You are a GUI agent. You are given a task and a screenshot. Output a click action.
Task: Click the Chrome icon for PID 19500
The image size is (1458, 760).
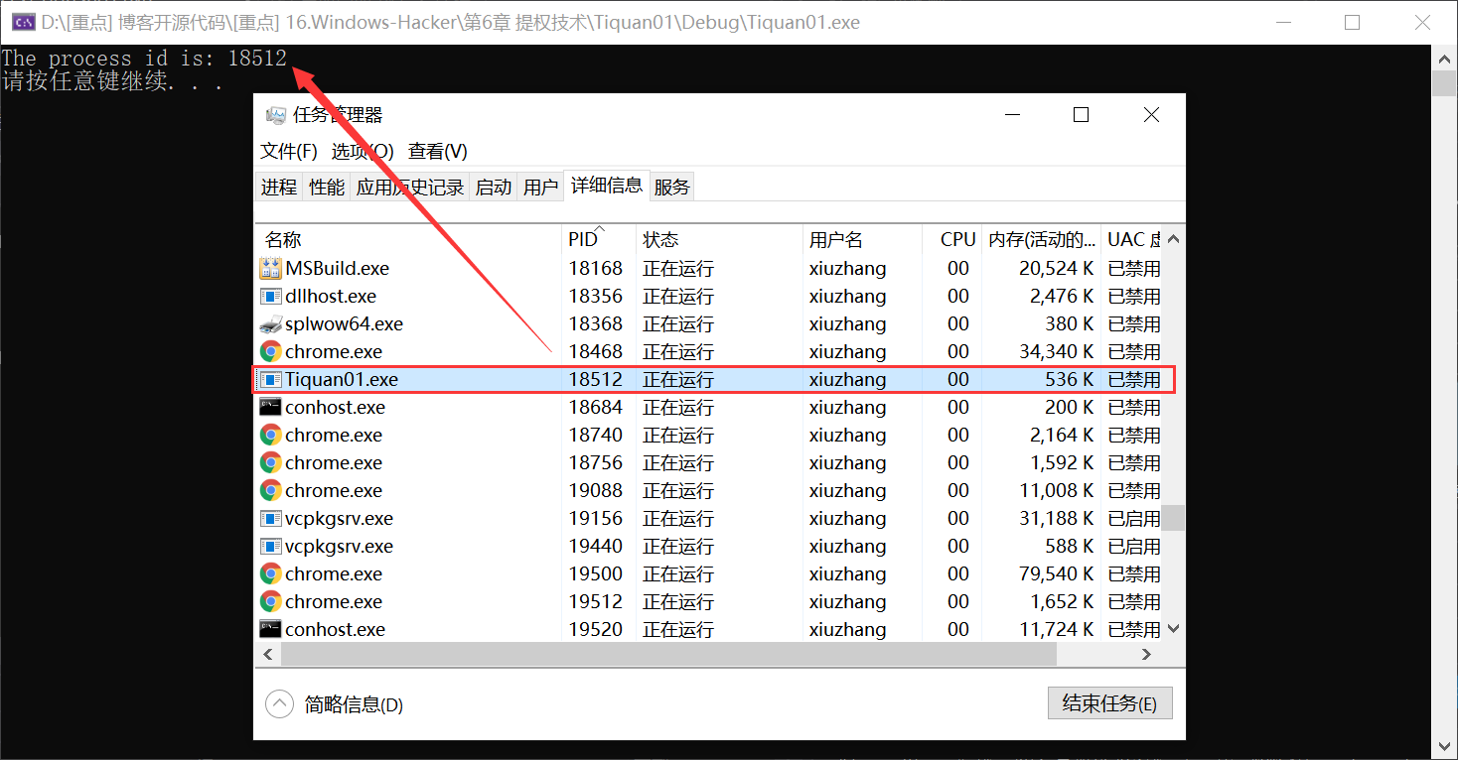(270, 573)
